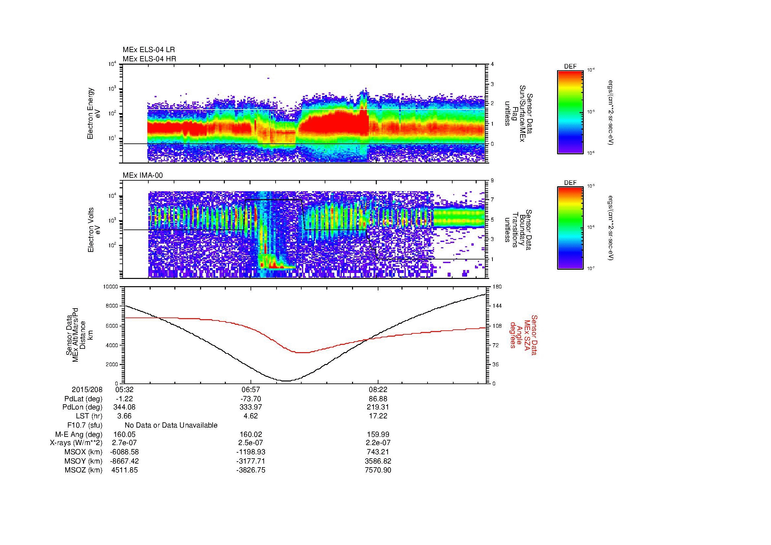Click the 'M-E Ang (deg)' row label
The width and height of the screenshot is (771, 545).
coord(79,434)
